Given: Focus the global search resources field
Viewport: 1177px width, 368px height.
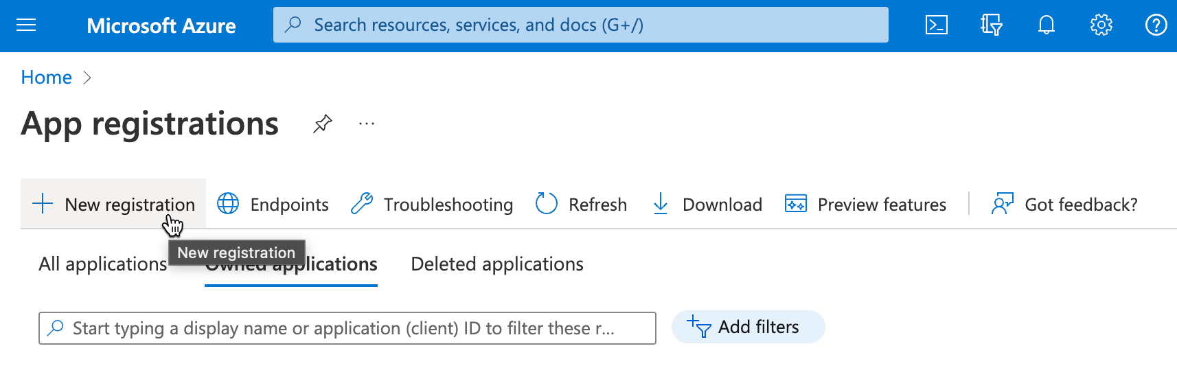Looking at the screenshot, I should (x=581, y=25).
